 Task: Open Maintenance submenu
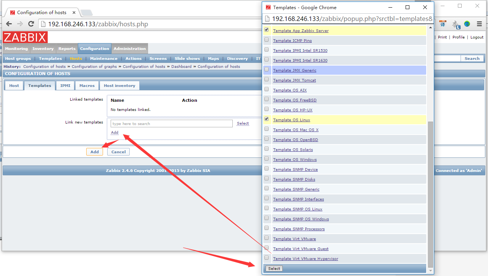tap(104, 59)
